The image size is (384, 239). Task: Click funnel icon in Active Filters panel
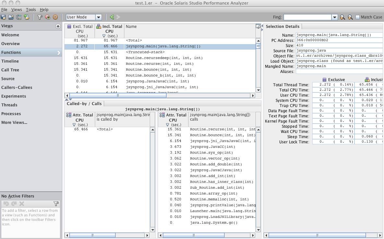pos(56,204)
